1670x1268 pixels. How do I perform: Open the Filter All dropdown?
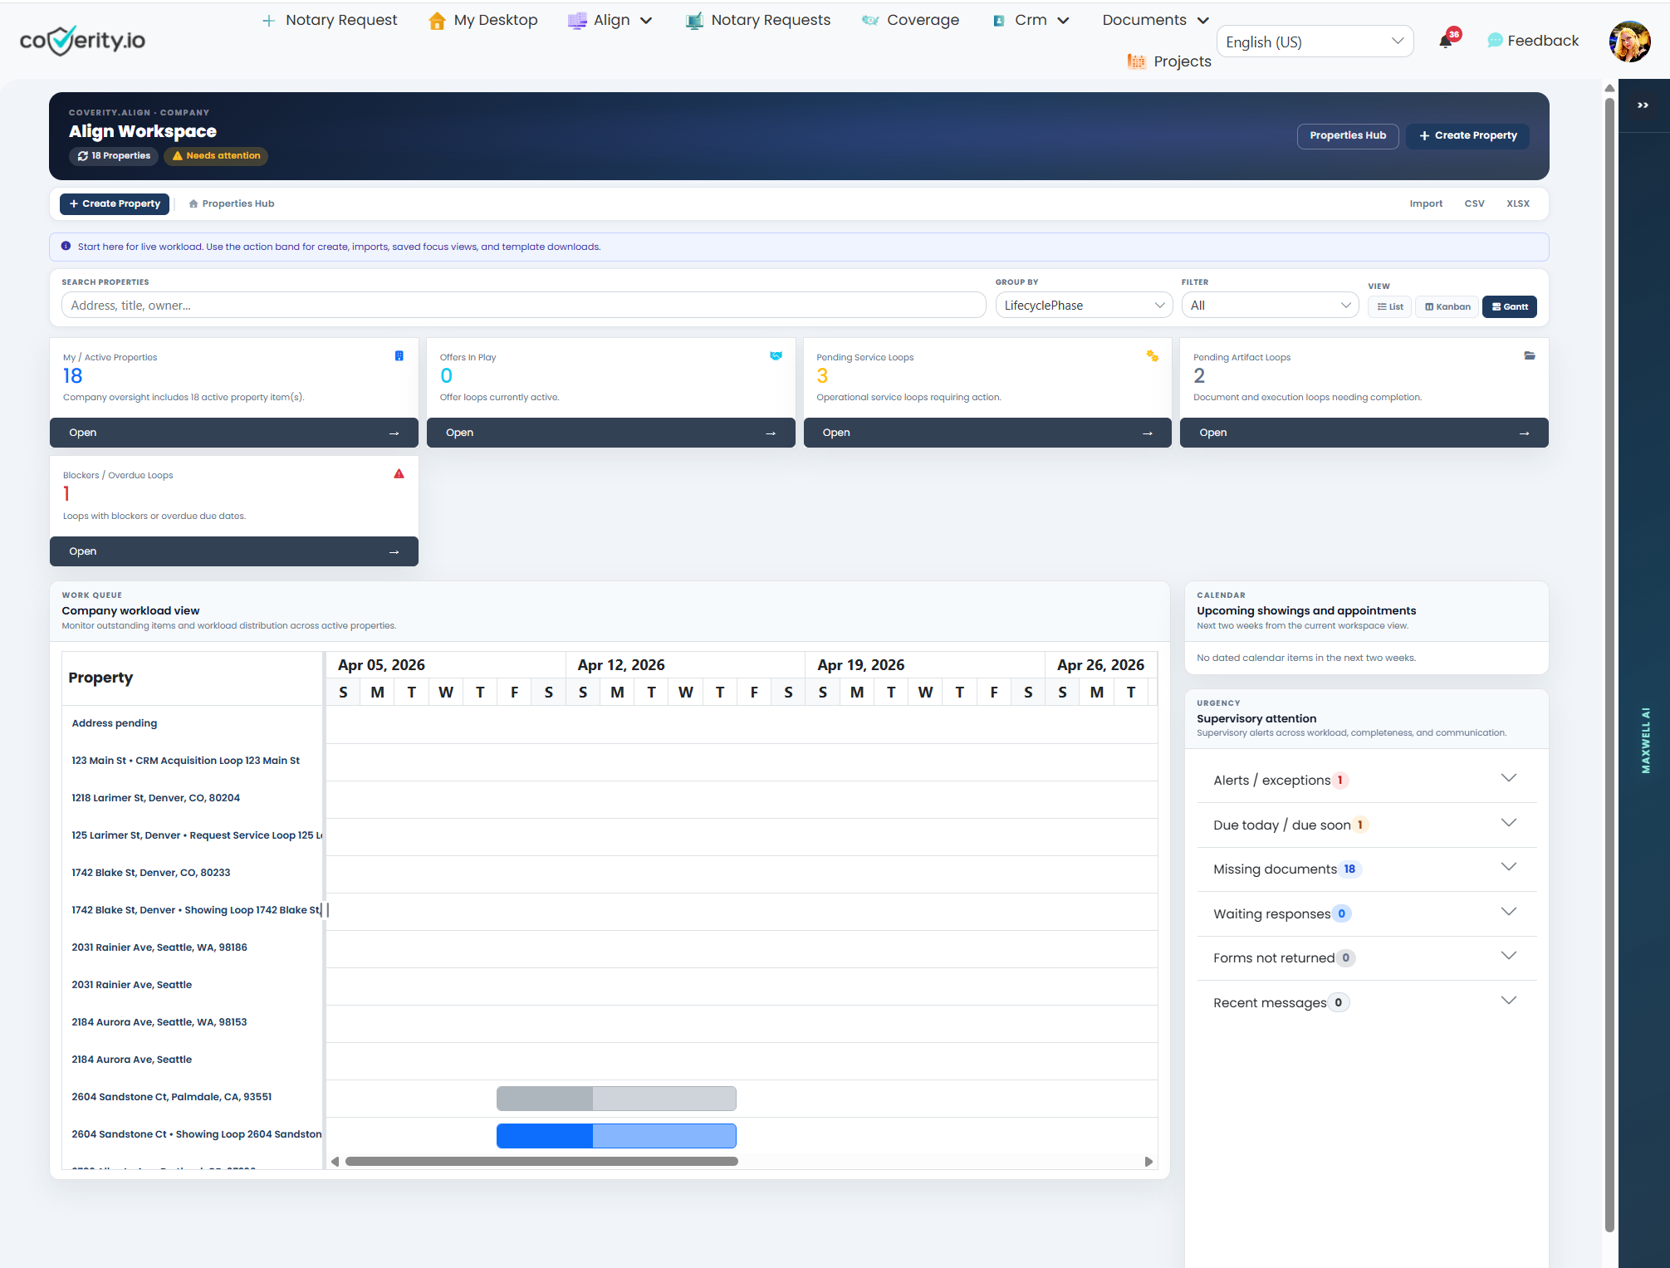[1270, 306]
